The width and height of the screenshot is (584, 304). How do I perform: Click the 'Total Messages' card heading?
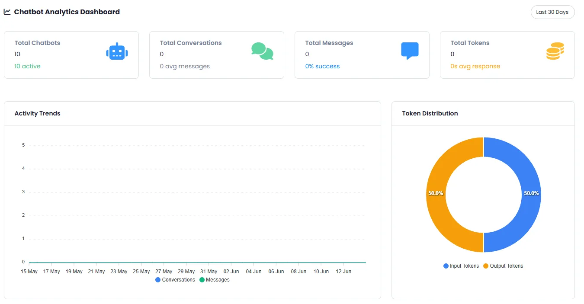[329, 43]
